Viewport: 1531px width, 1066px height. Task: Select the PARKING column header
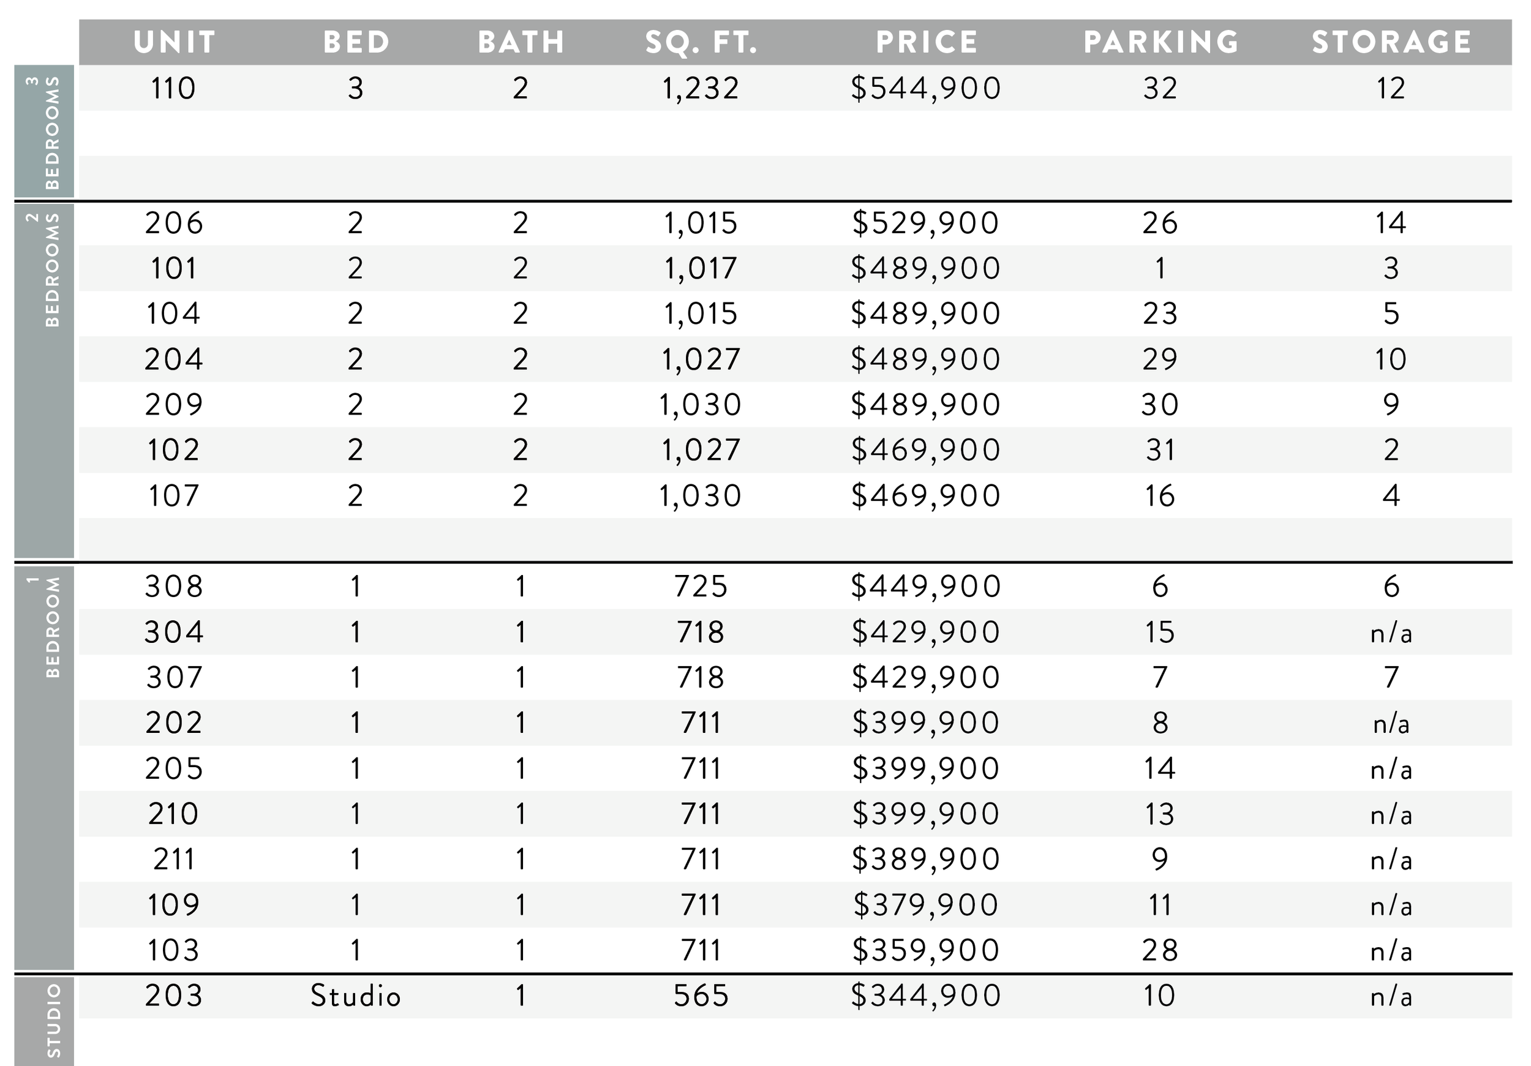tap(1161, 42)
